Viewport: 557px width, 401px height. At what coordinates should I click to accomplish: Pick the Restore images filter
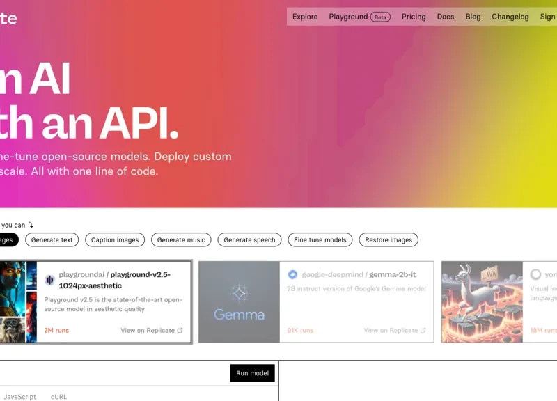pos(389,240)
